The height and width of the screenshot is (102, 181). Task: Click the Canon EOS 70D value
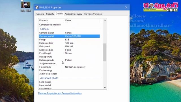73,36
